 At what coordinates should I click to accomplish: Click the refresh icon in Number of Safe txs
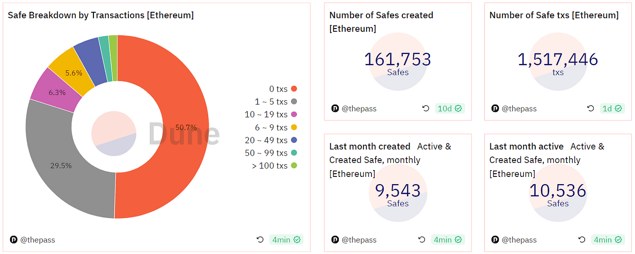tap(590, 108)
